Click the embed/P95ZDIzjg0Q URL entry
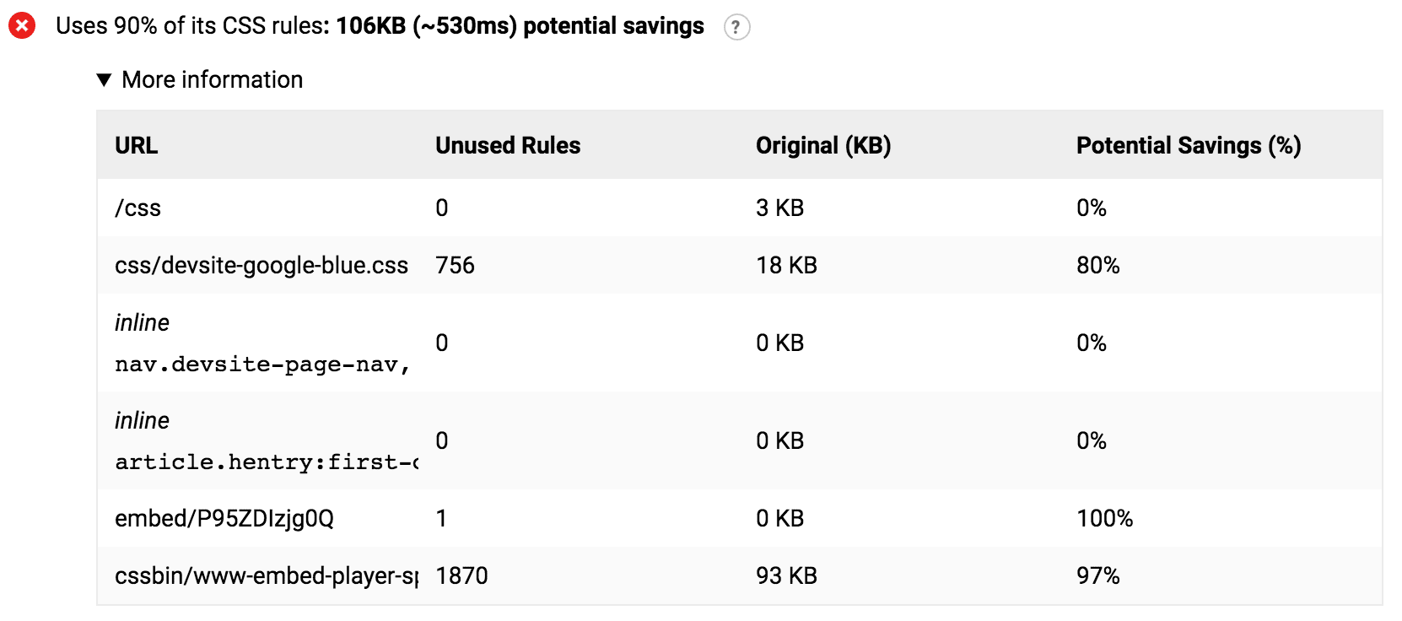Screen dimensions: 1402x621 [224, 519]
